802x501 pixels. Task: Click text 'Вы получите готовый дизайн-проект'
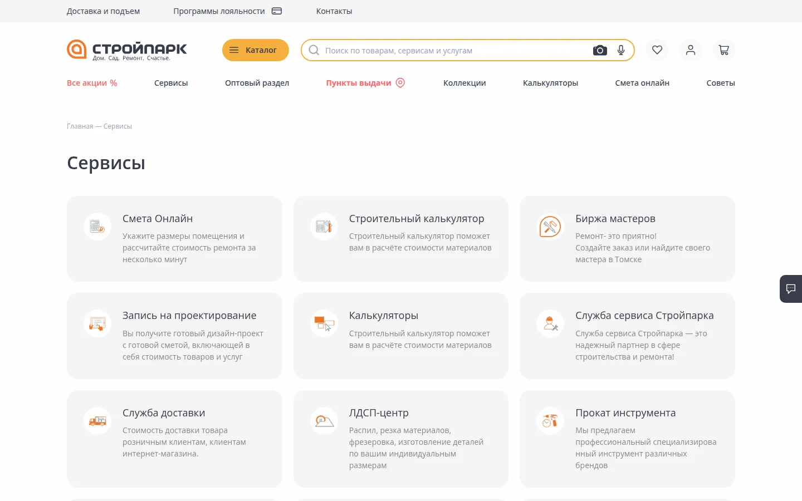[193, 333]
